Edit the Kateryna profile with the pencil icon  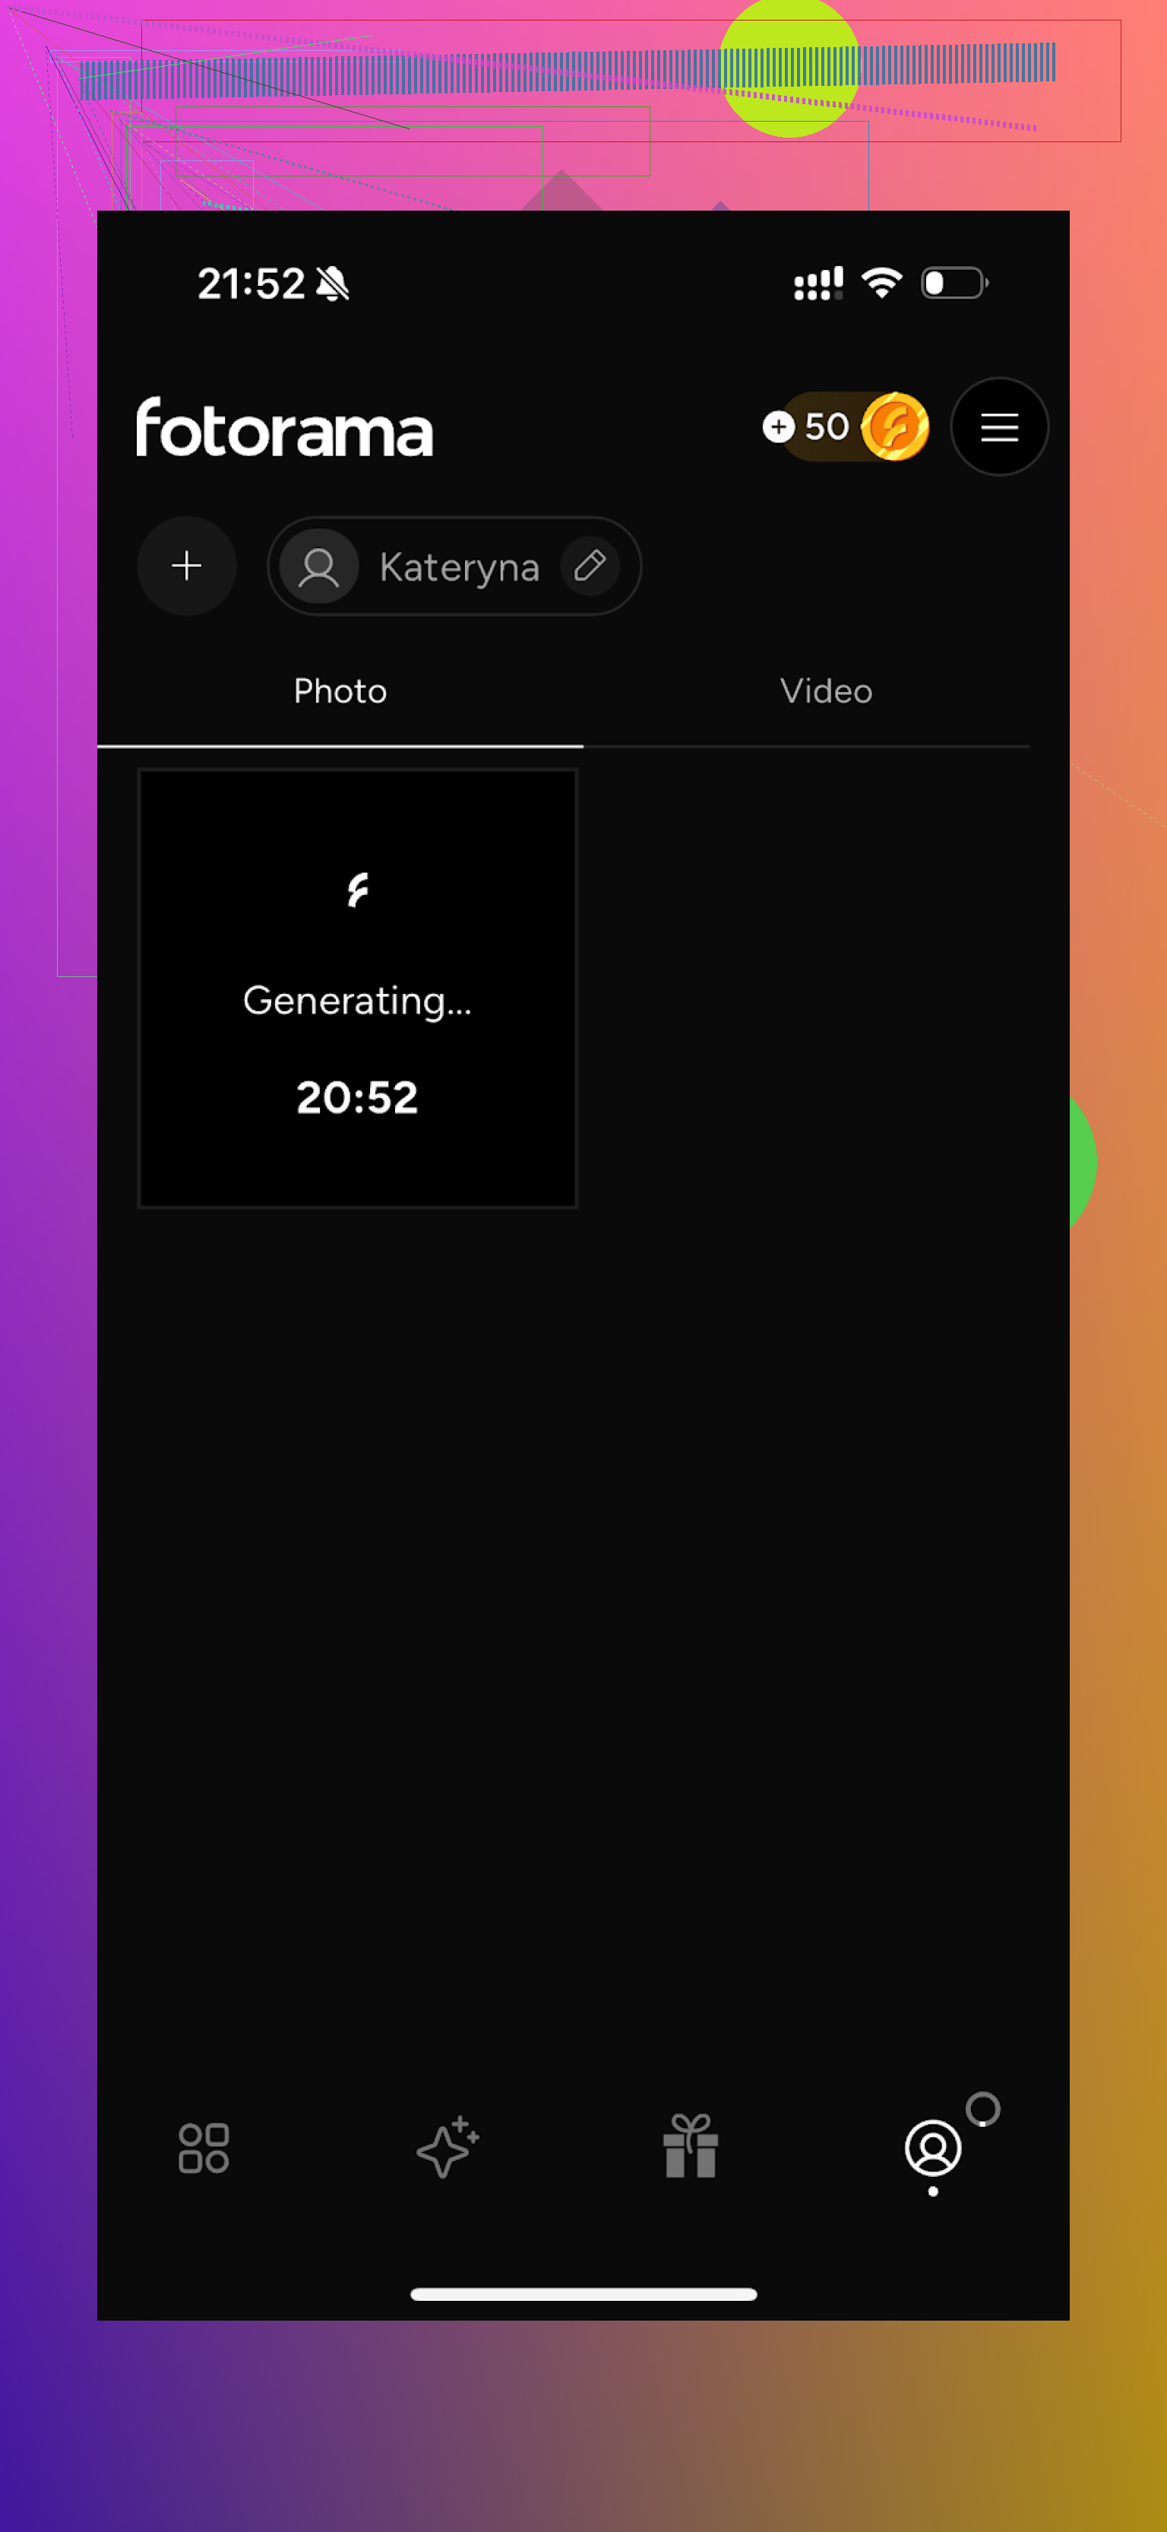pyautogui.click(x=590, y=566)
